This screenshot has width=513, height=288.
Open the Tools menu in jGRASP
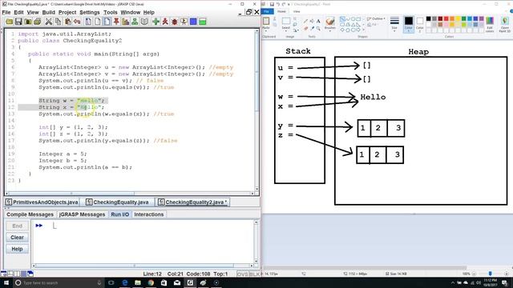(x=111, y=13)
